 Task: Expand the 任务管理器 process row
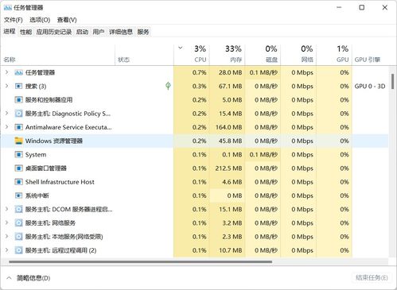(x=7, y=72)
